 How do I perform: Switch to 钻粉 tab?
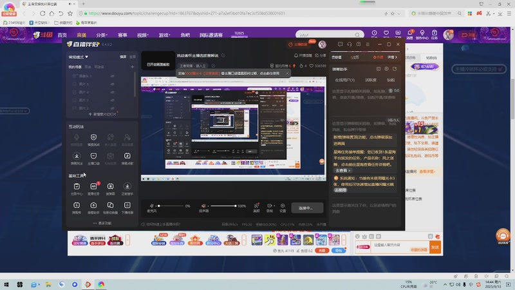(391, 80)
